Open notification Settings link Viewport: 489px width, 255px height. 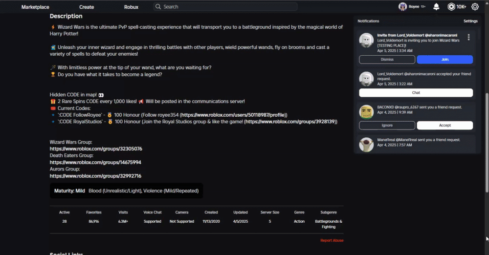point(470,21)
